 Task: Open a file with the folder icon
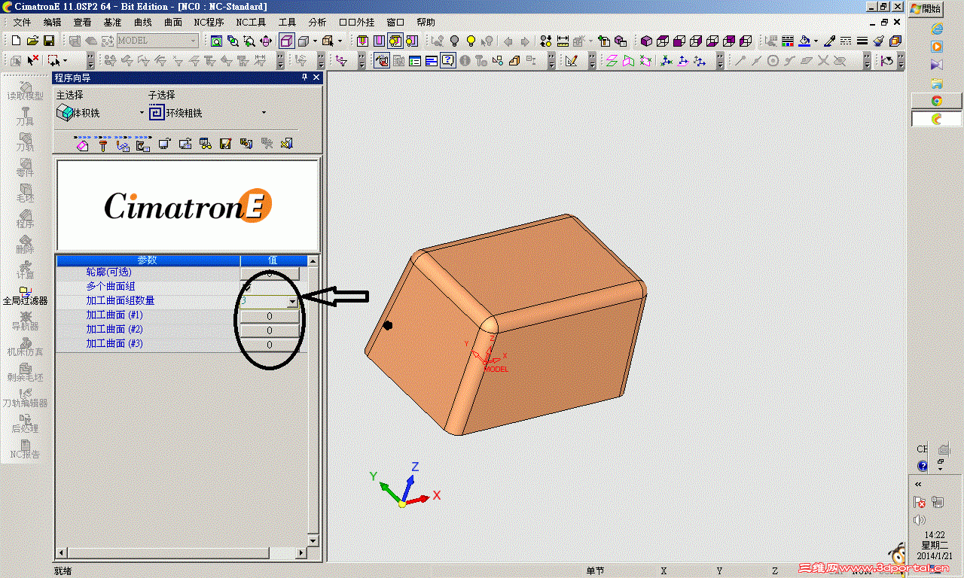click(32, 41)
